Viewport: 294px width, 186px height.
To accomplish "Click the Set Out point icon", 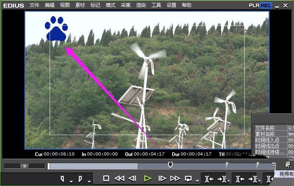I will tap(80, 179).
